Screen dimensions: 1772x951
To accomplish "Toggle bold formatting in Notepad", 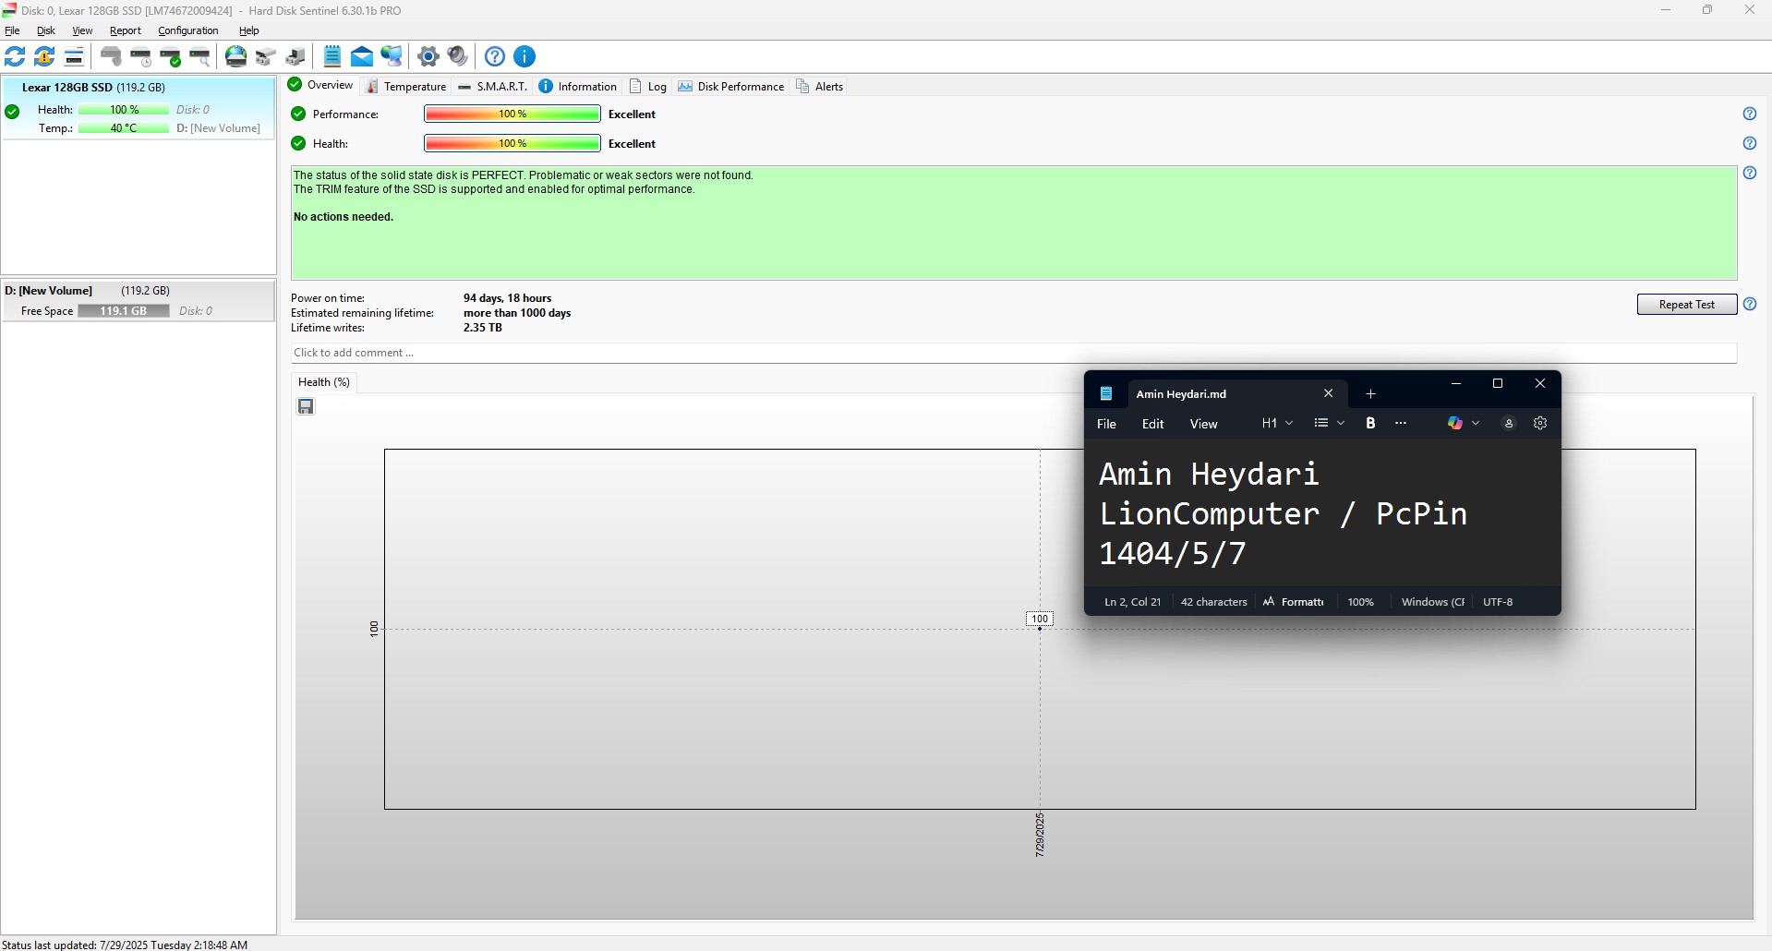I will click(1370, 423).
